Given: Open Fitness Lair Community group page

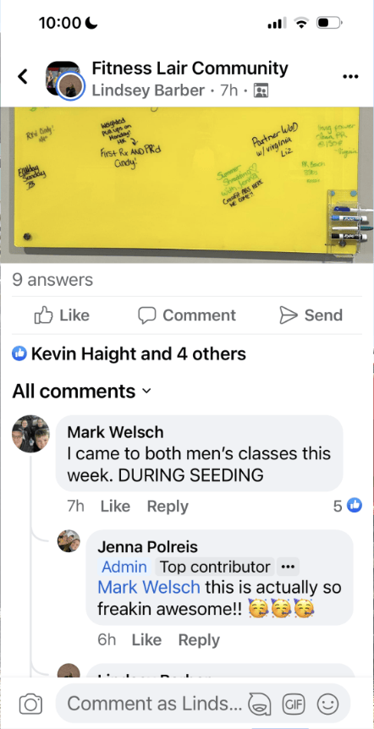Looking at the screenshot, I should pos(190,69).
